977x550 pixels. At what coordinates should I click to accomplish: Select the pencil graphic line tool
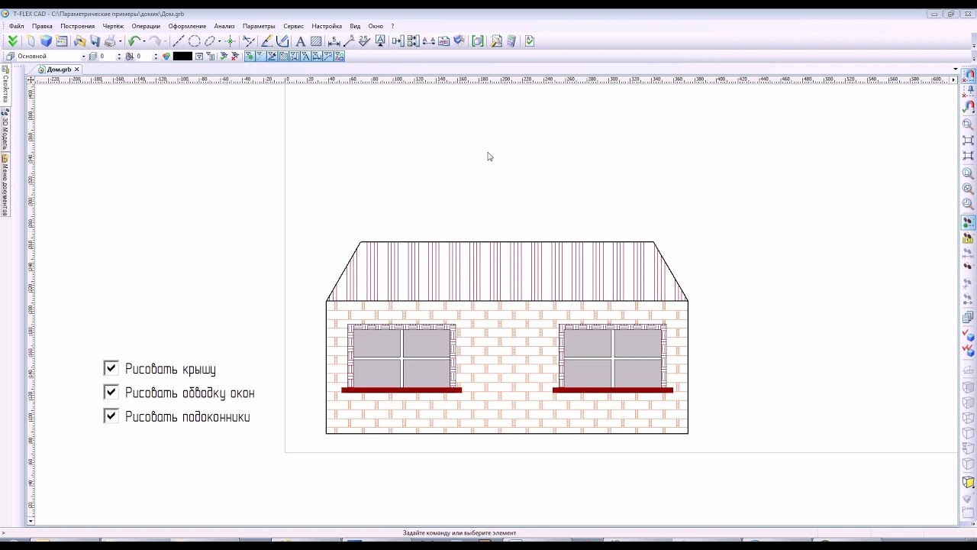click(266, 41)
